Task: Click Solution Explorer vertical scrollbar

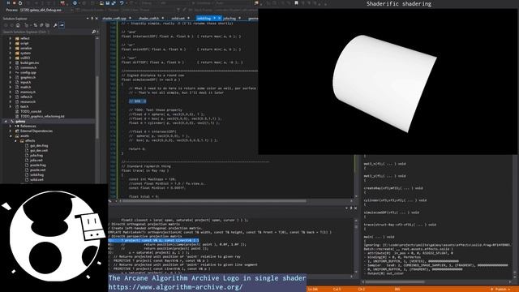Action: 97,108
